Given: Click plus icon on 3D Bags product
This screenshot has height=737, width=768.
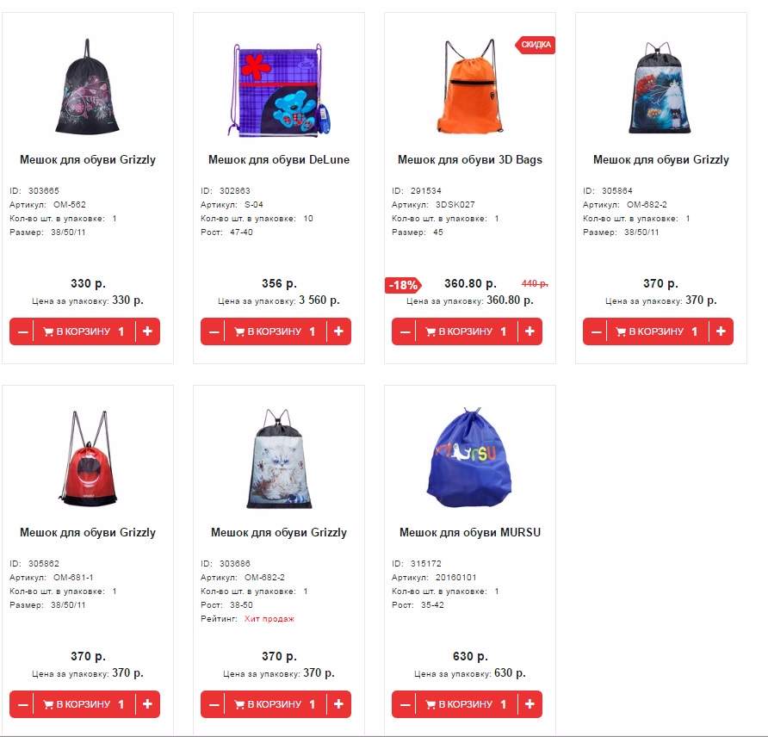Looking at the screenshot, I should [x=530, y=331].
